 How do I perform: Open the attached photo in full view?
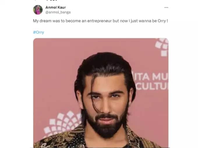pyautogui.click(x=101, y=93)
